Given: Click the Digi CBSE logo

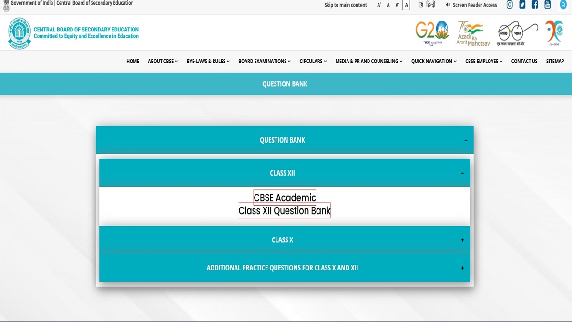Looking at the screenshot, I should pos(554,33).
